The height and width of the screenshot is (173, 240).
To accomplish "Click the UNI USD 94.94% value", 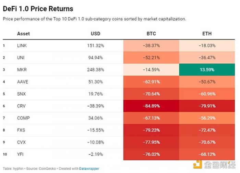I will point(96,58).
